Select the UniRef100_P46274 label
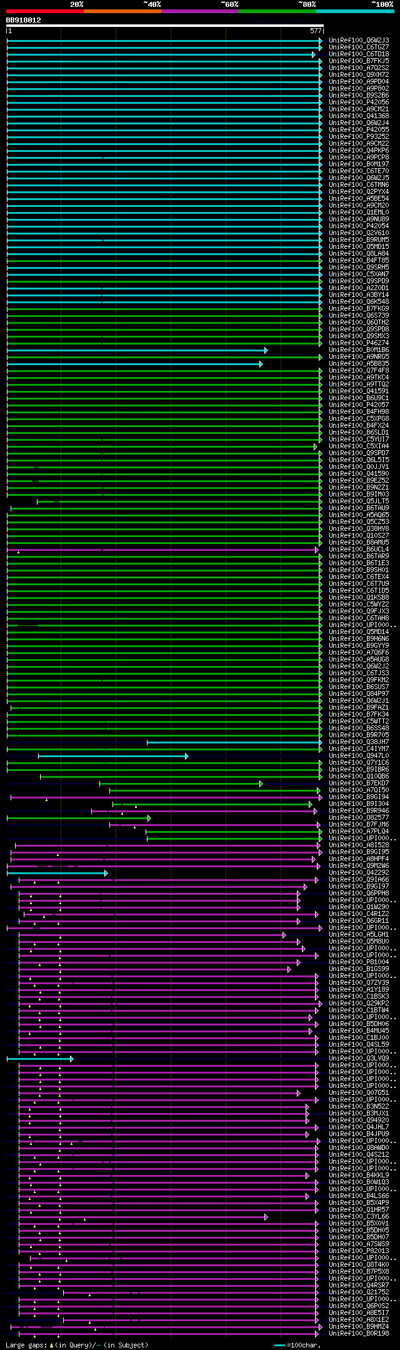This screenshot has width=400, height=1350. click(359, 343)
